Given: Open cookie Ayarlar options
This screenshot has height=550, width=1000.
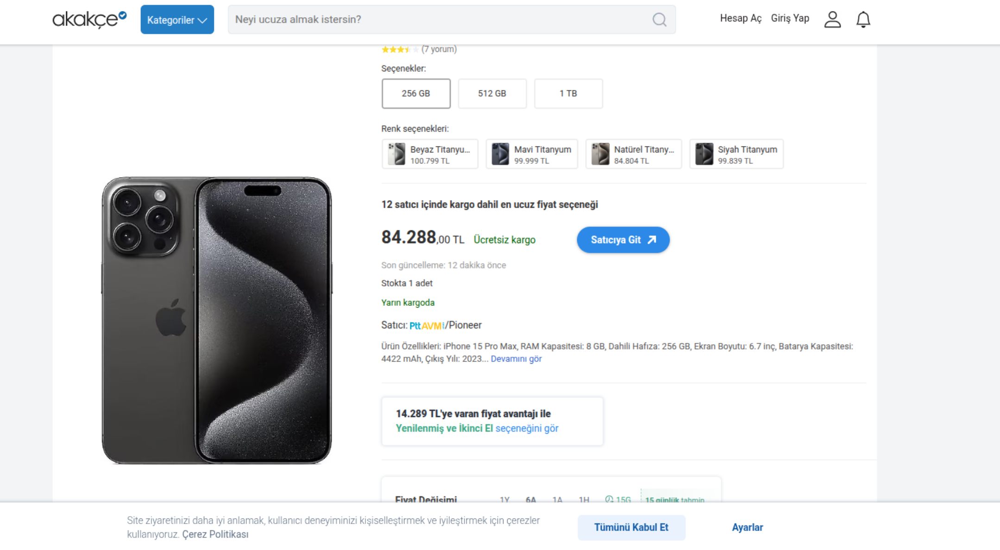Looking at the screenshot, I should 747,527.
